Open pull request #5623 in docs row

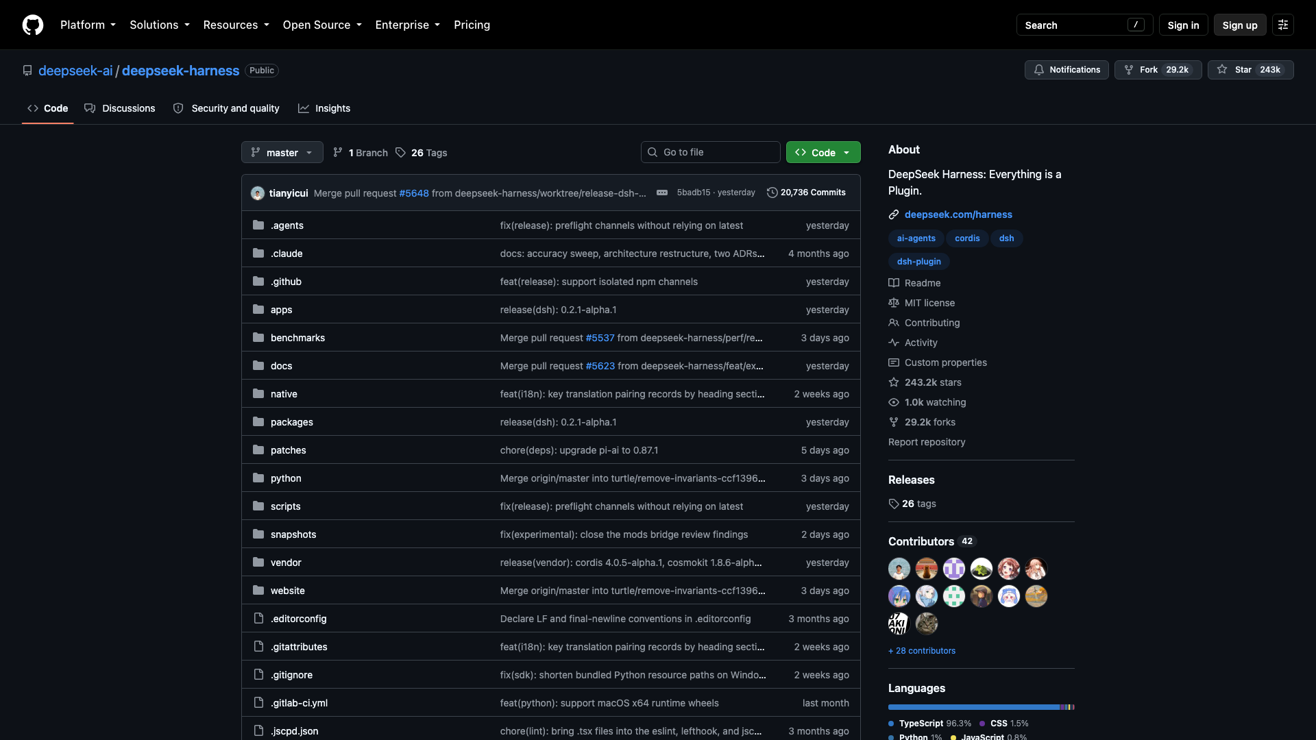(600, 366)
